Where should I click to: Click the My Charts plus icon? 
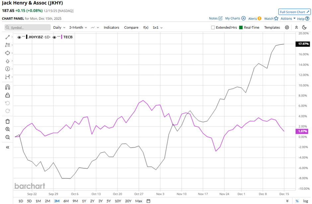[243, 18]
